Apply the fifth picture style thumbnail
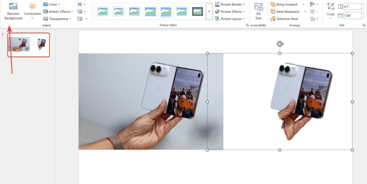This screenshot has width=367, height=184. pos(166,11)
